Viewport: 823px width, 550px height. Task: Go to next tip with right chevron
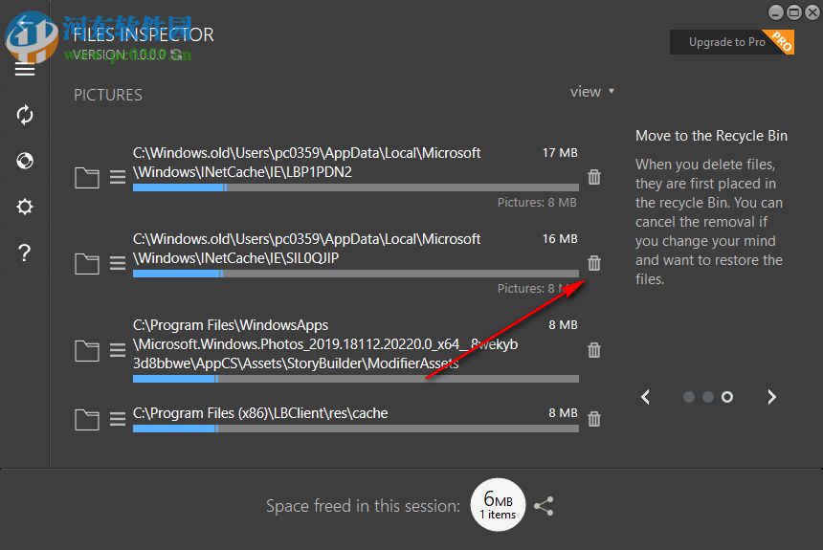771,397
